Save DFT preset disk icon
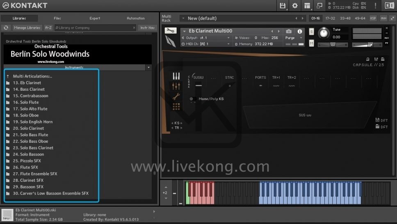This screenshot has width=397, height=224. (x=377, y=120)
